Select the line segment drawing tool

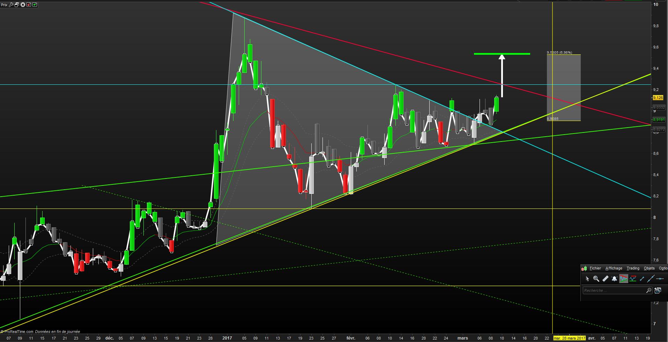pos(642,279)
